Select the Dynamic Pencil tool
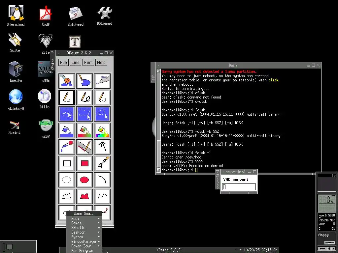Image resolution: width=338 pixels, height=253 pixels. coord(84,98)
